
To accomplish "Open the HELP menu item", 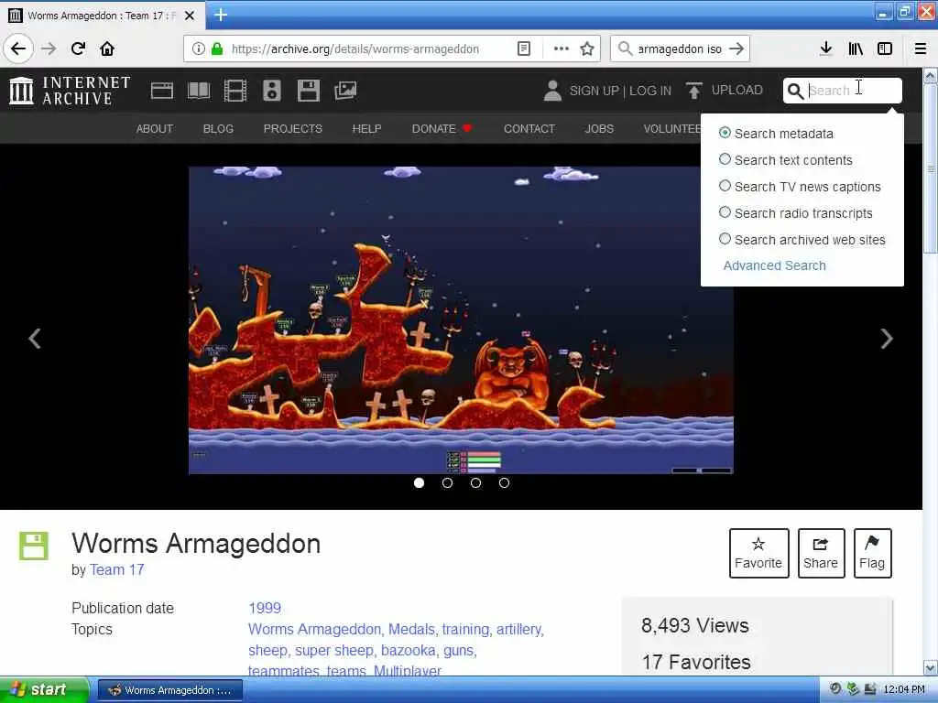I will tap(366, 128).
